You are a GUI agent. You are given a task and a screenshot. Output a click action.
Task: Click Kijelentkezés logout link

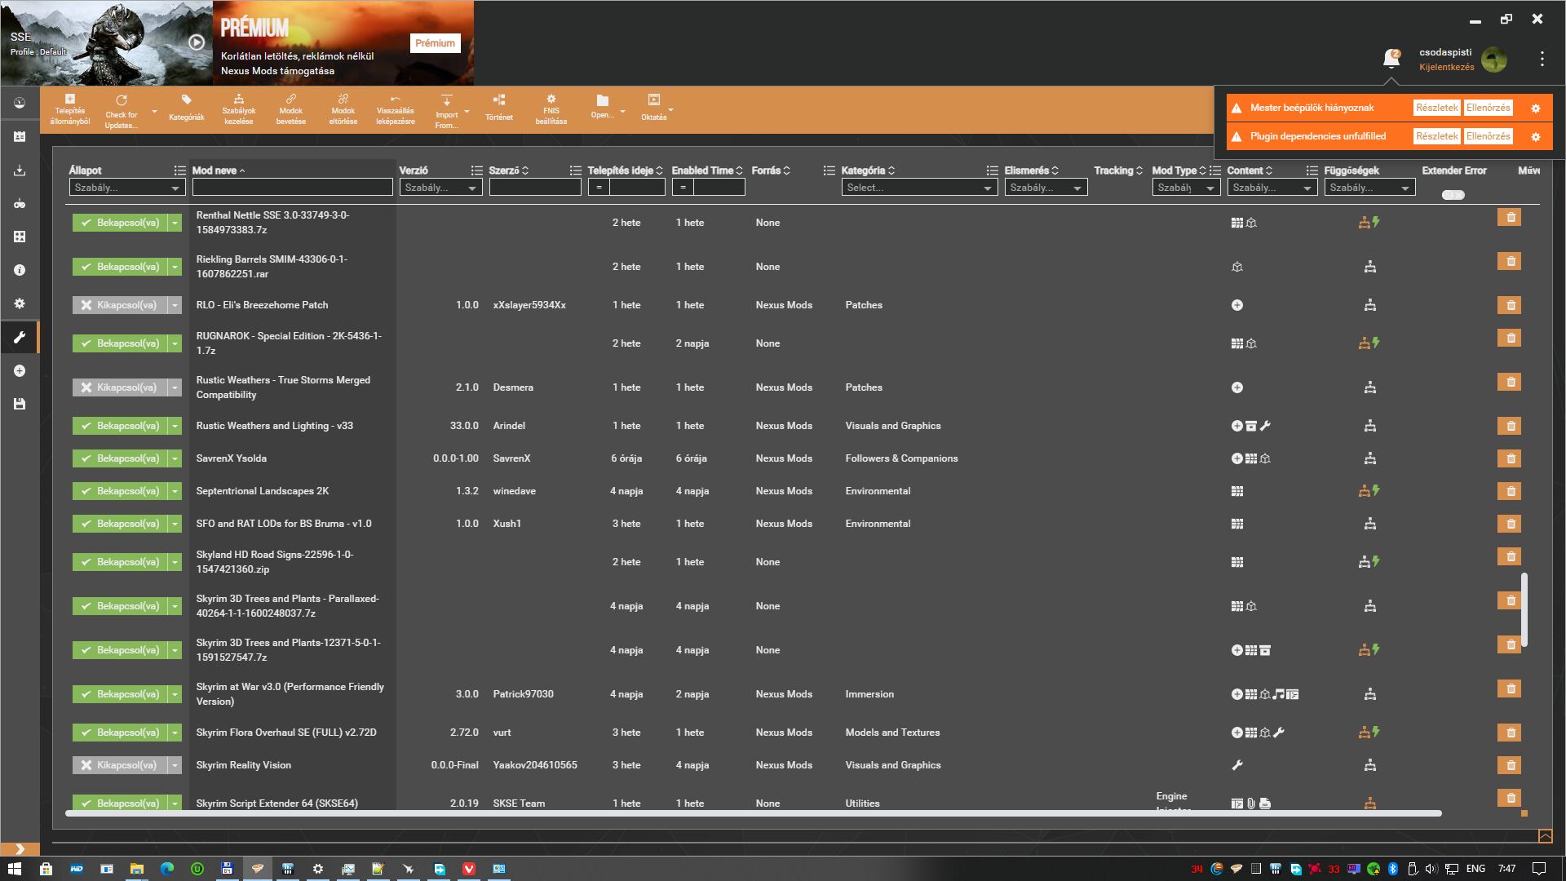[x=1446, y=67]
